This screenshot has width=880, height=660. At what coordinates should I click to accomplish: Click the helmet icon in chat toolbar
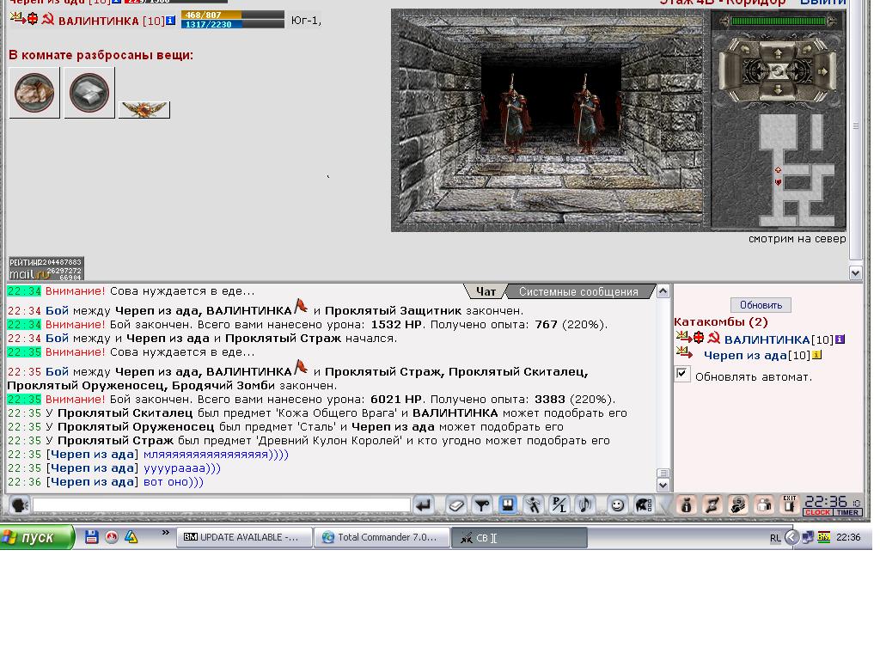[x=643, y=505]
